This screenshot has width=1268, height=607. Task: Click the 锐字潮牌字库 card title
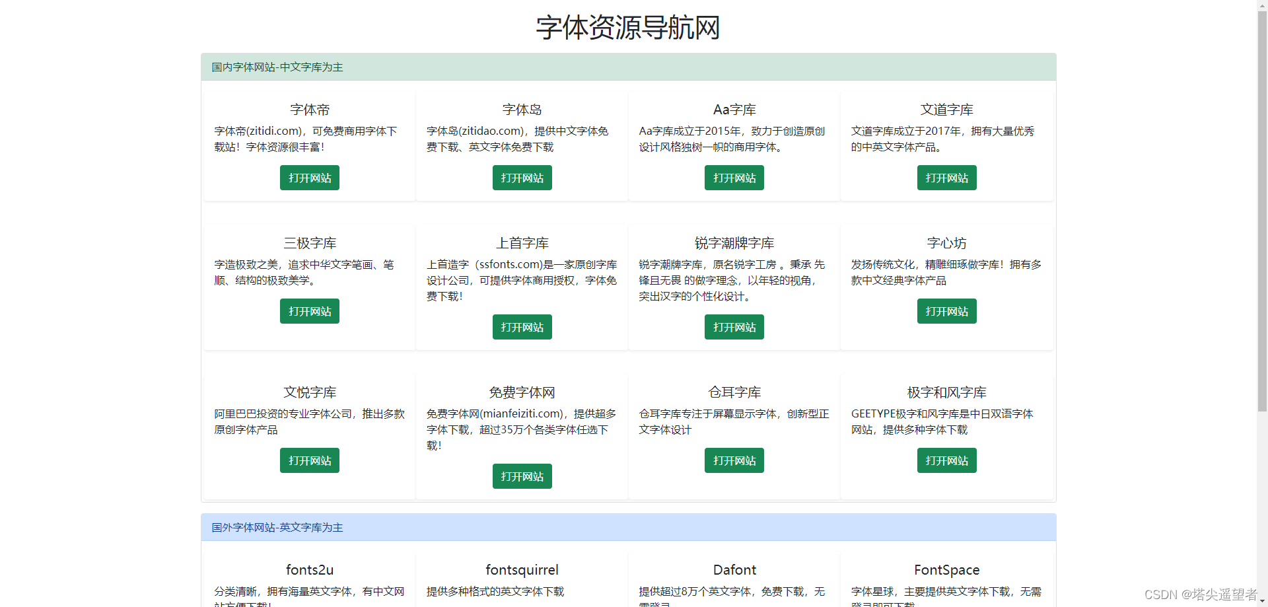coord(734,243)
